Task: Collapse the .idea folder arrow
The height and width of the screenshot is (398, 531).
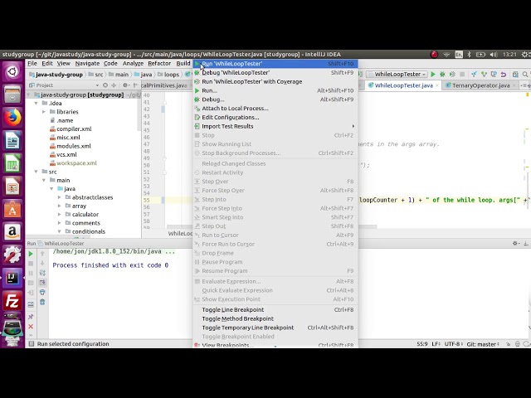Action: (36, 103)
